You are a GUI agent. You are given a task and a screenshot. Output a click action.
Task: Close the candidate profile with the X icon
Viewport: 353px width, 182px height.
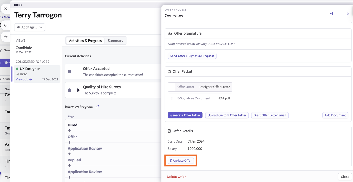[x=6, y=9]
